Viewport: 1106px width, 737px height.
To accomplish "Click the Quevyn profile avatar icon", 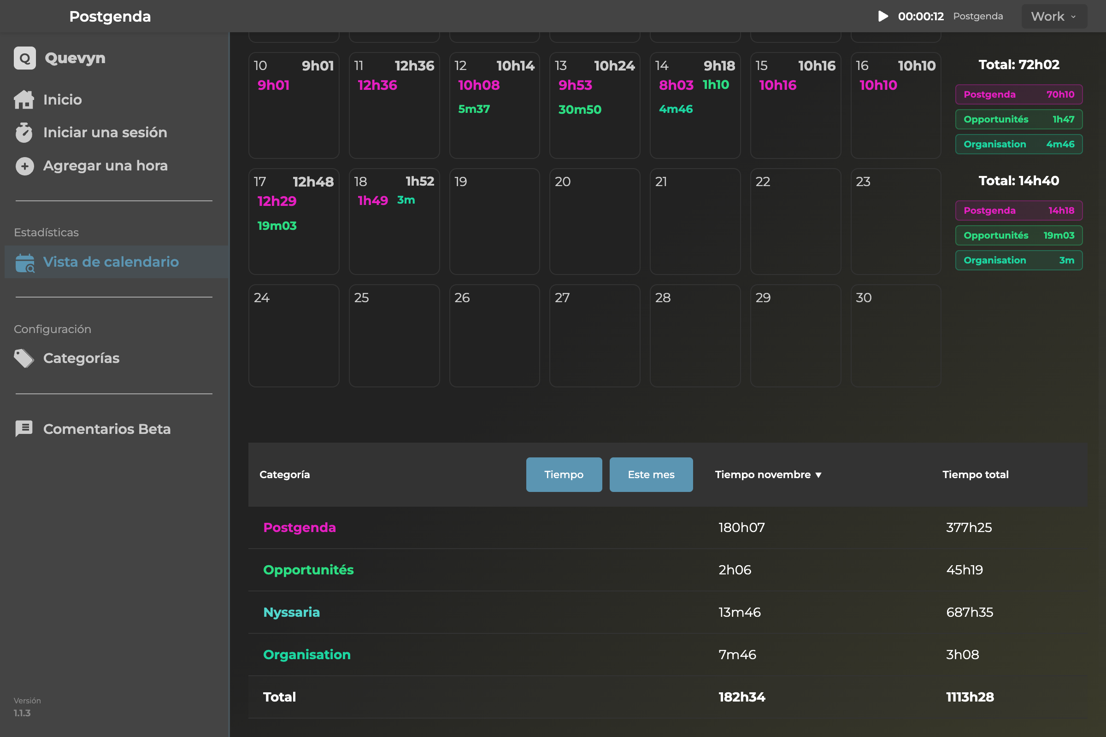I will [25, 58].
